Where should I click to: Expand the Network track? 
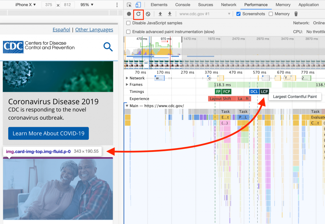127,78
